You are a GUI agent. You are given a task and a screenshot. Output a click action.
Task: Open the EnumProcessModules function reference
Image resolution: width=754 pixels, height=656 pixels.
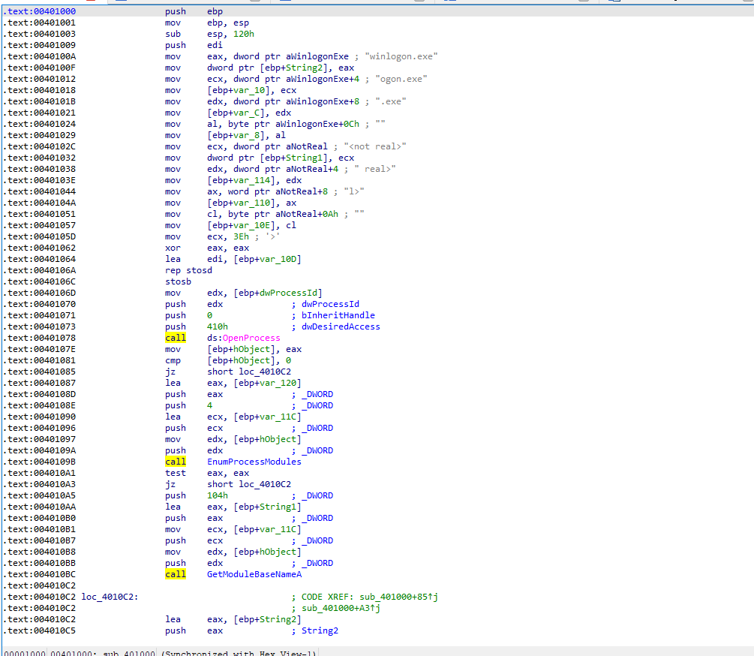pyautogui.click(x=254, y=462)
